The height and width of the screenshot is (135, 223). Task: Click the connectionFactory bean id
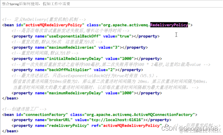(x=45, y=115)
